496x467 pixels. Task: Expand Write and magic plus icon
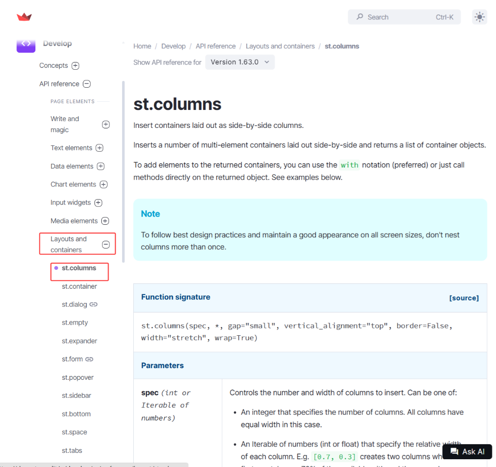[x=106, y=125]
